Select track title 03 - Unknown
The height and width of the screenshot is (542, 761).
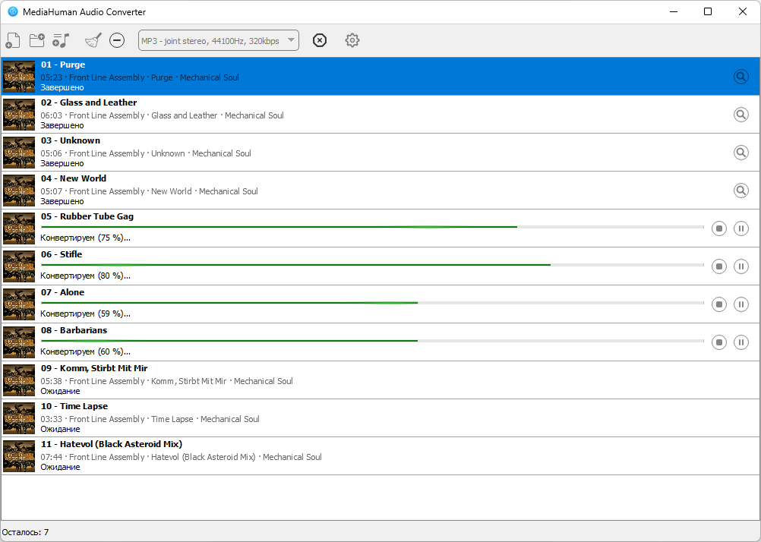(71, 140)
